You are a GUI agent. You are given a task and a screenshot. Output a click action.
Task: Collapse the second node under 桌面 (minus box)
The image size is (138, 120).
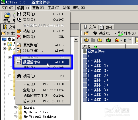(4, 48)
